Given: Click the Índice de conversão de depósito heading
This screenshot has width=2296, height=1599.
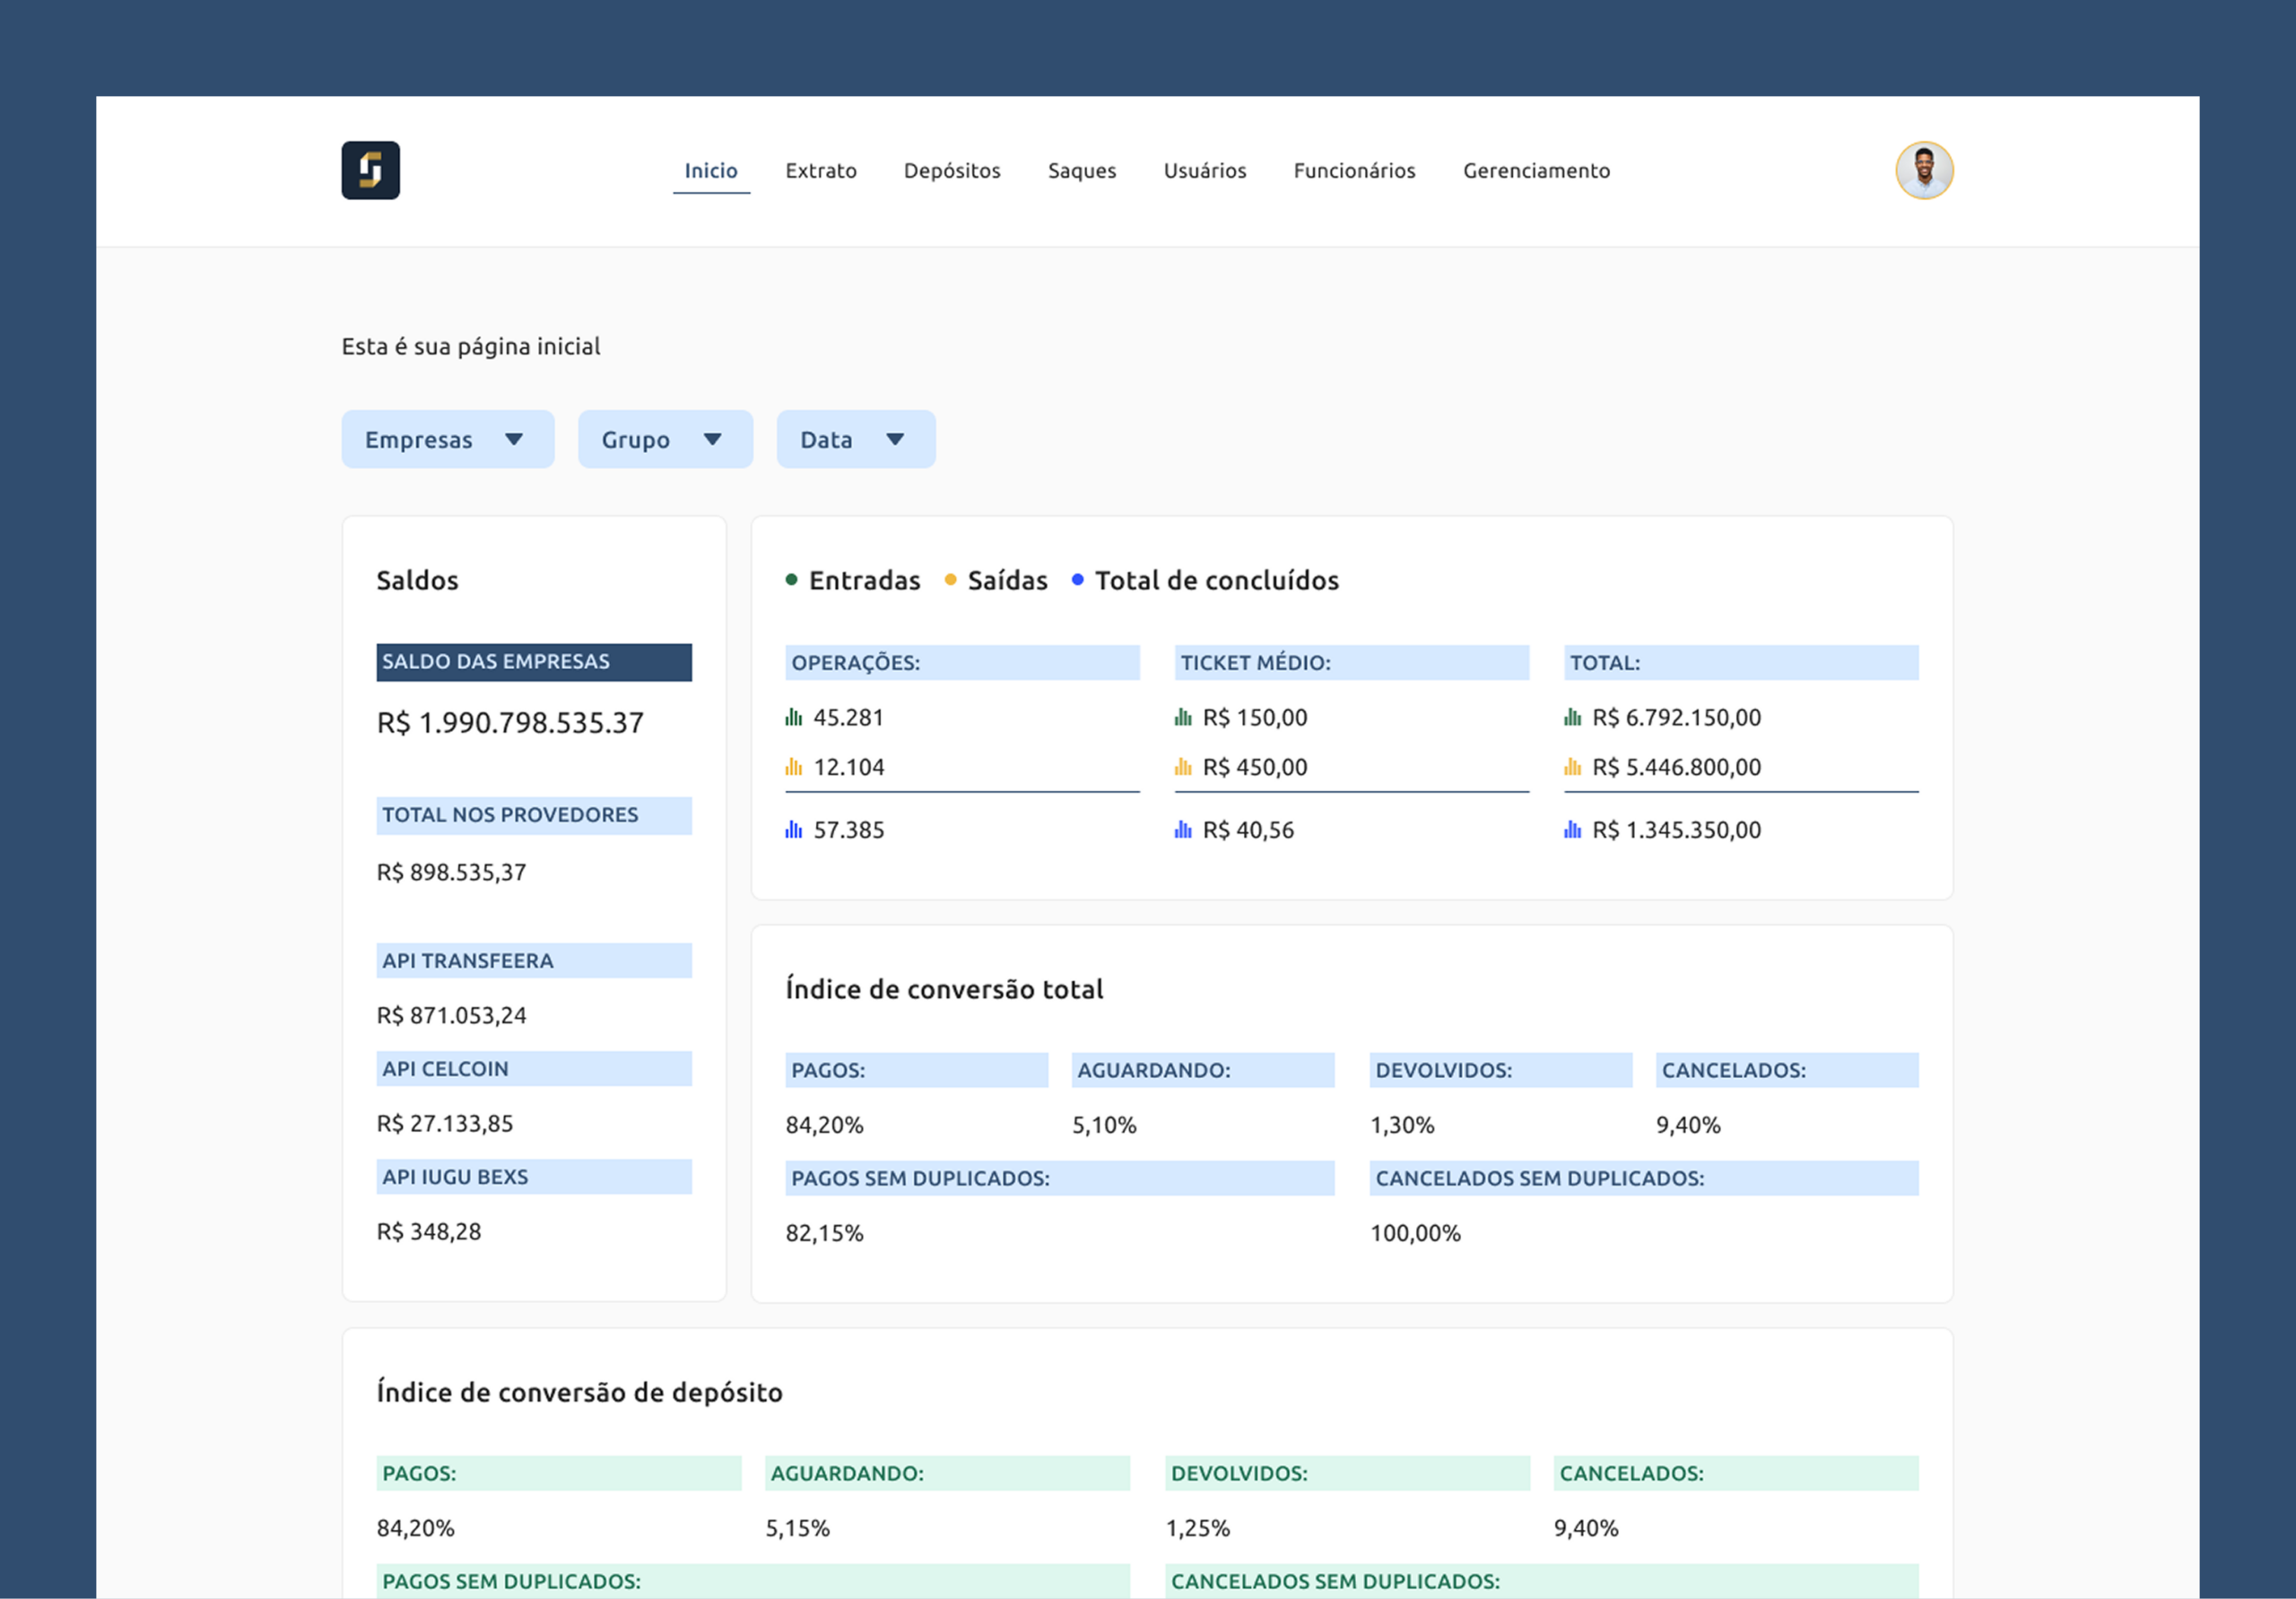Looking at the screenshot, I should (x=579, y=1392).
